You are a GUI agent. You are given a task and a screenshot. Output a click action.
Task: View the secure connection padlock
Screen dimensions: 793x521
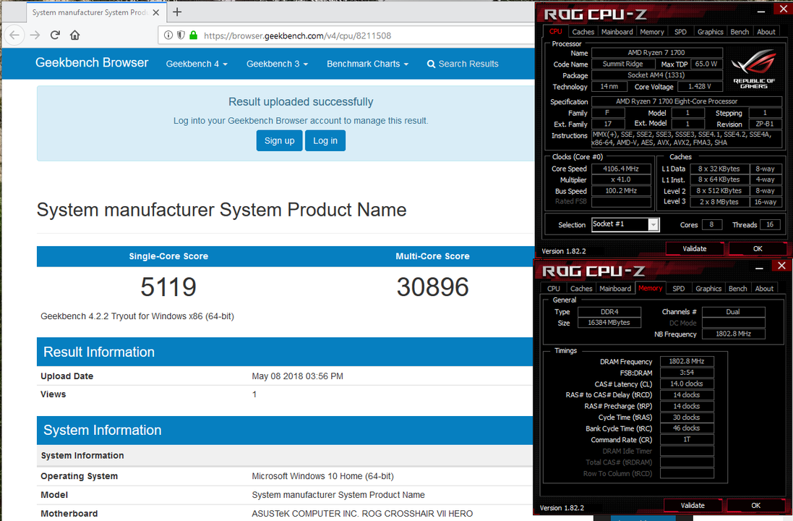pos(193,35)
